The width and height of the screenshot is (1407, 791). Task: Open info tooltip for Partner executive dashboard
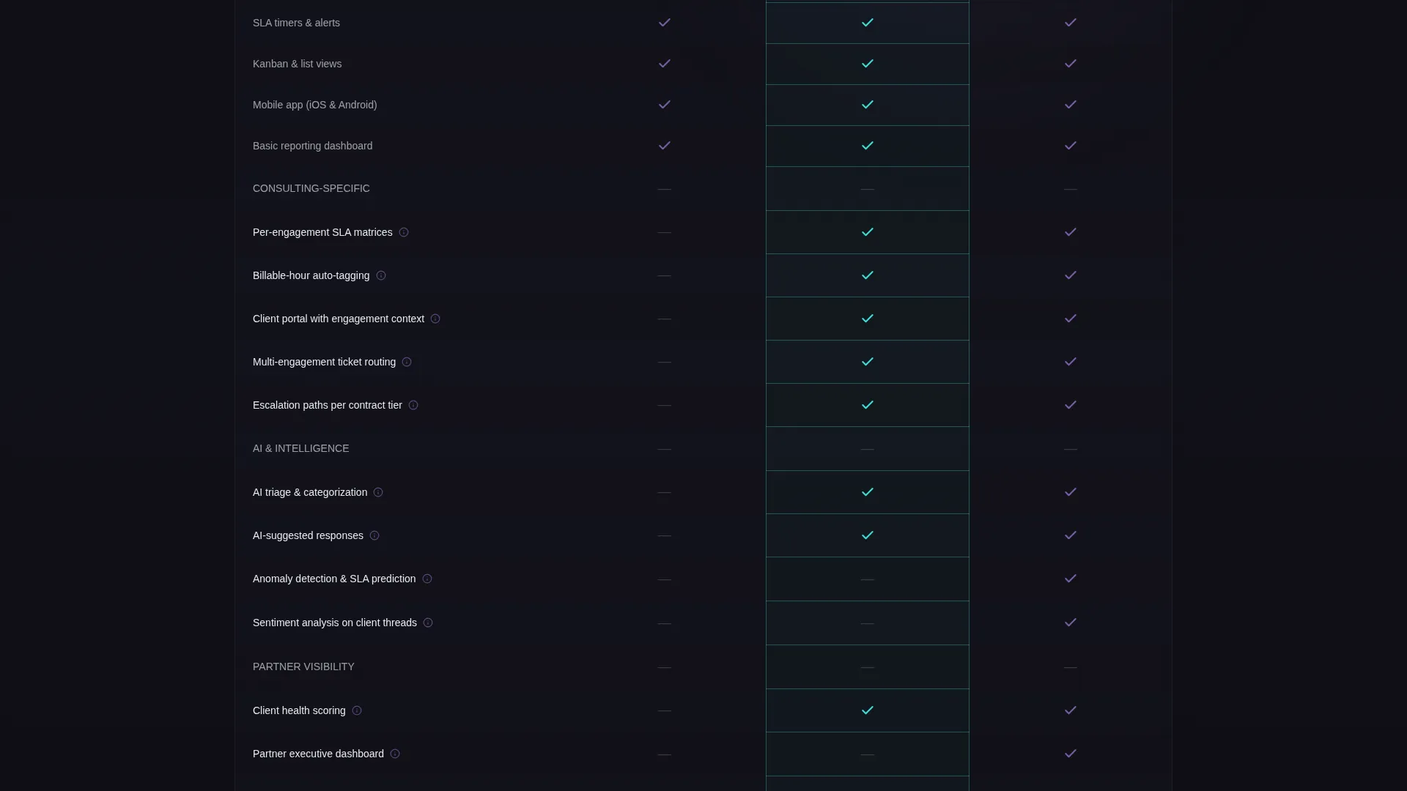(x=395, y=754)
